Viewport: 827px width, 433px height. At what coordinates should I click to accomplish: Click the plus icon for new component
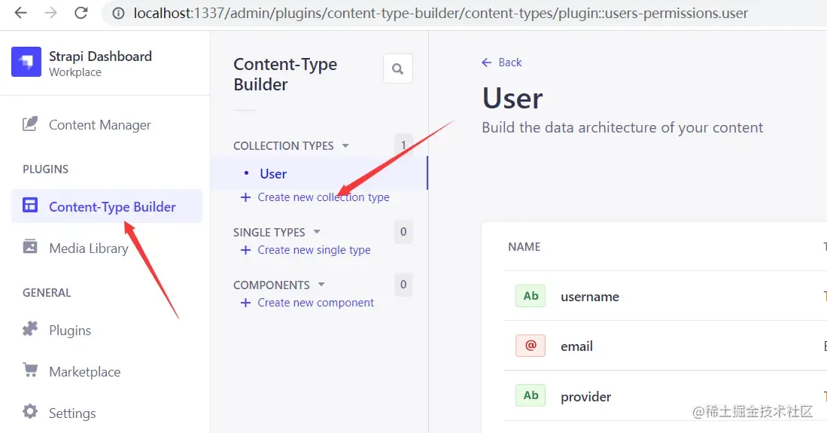[245, 303]
